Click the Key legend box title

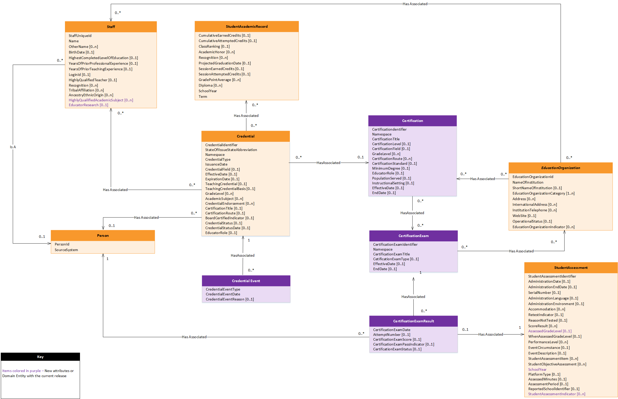pyautogui.click(x=40, y=356)
